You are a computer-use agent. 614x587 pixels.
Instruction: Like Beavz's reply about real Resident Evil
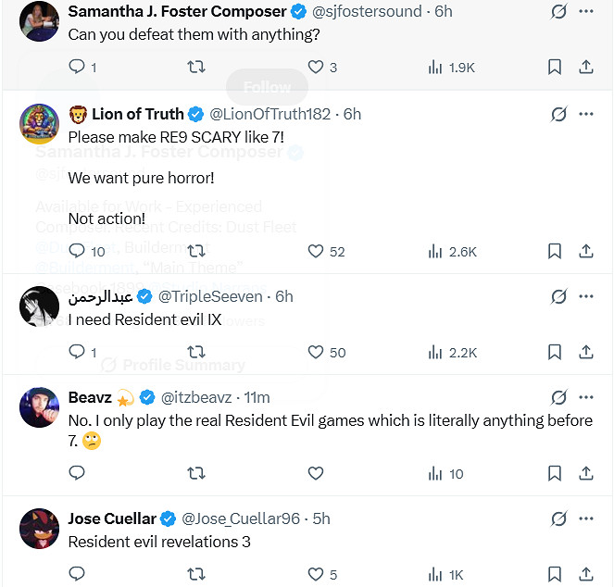click(316, 473)
